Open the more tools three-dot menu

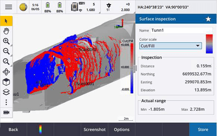[x=6, y=102]
